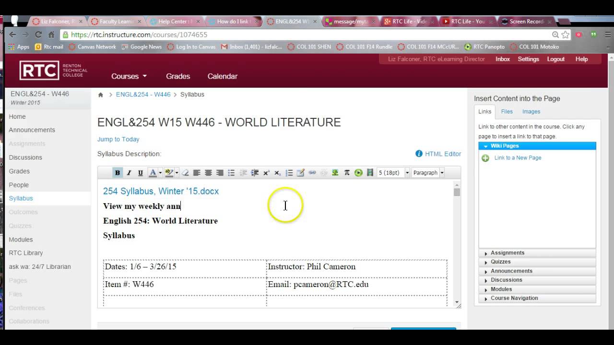Image resolution: width=614 pixels, height=345 pixels.
Task: Click the bookmark star in address bar
Action: pyautogui.click(x=566, y=34)
